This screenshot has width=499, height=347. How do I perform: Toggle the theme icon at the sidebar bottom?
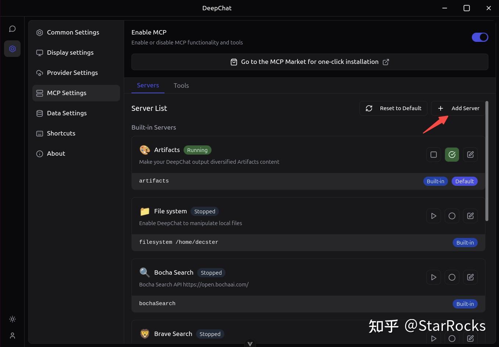(12, 319)
